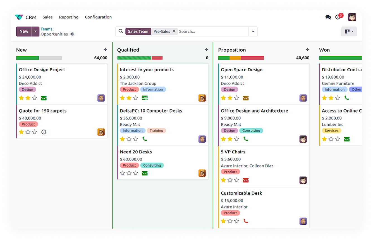Set second priority star on Customizable Desk

pyautogui.click(x=230, y=221)
